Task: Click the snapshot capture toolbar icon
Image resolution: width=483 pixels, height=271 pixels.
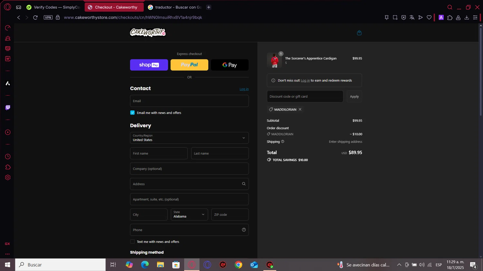Action: [x=395, y=17]
